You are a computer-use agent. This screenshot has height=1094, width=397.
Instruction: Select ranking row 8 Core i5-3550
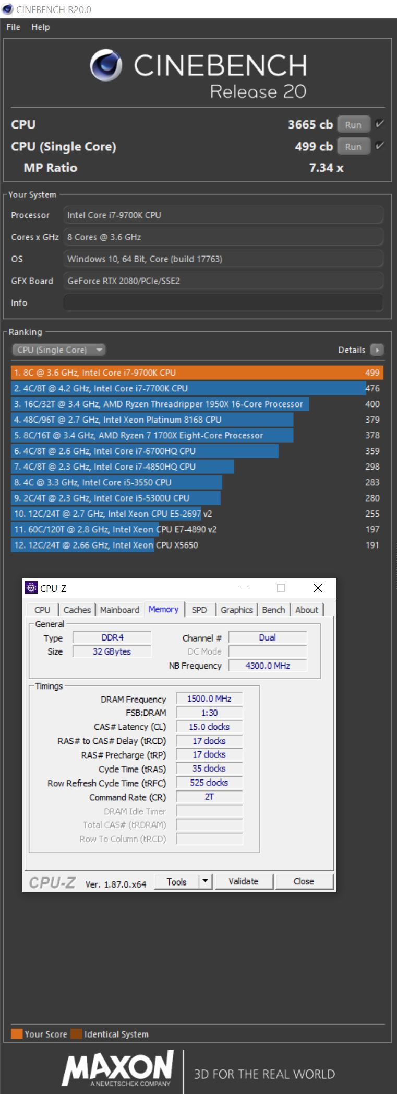pos(197,482)
